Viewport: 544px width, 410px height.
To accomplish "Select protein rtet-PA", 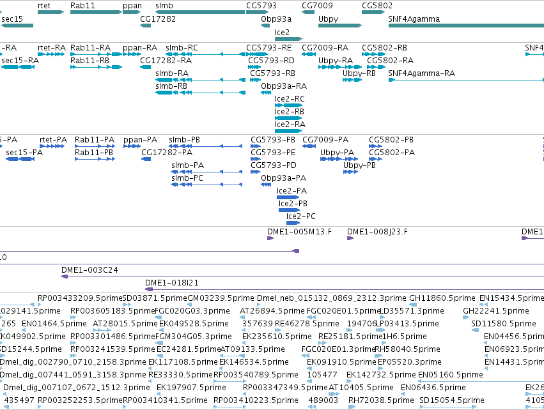I will point(52,146).
